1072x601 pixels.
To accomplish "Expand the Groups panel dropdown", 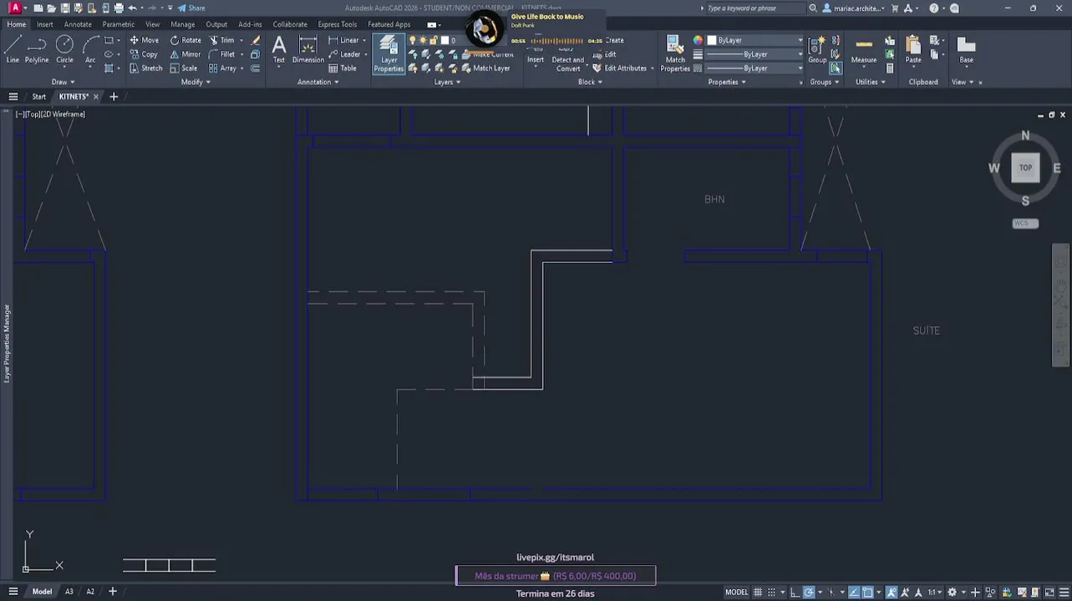I will tap(824, 82).
